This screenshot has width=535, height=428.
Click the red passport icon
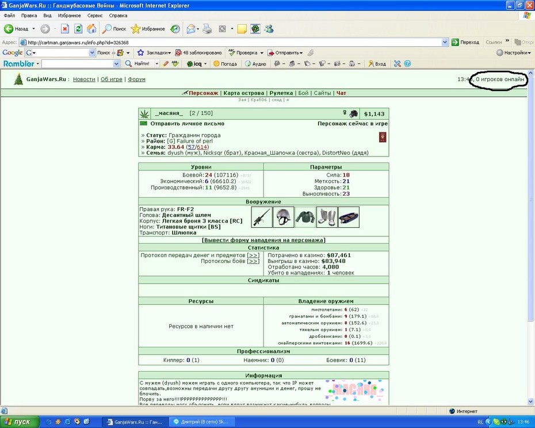[383, 137]
